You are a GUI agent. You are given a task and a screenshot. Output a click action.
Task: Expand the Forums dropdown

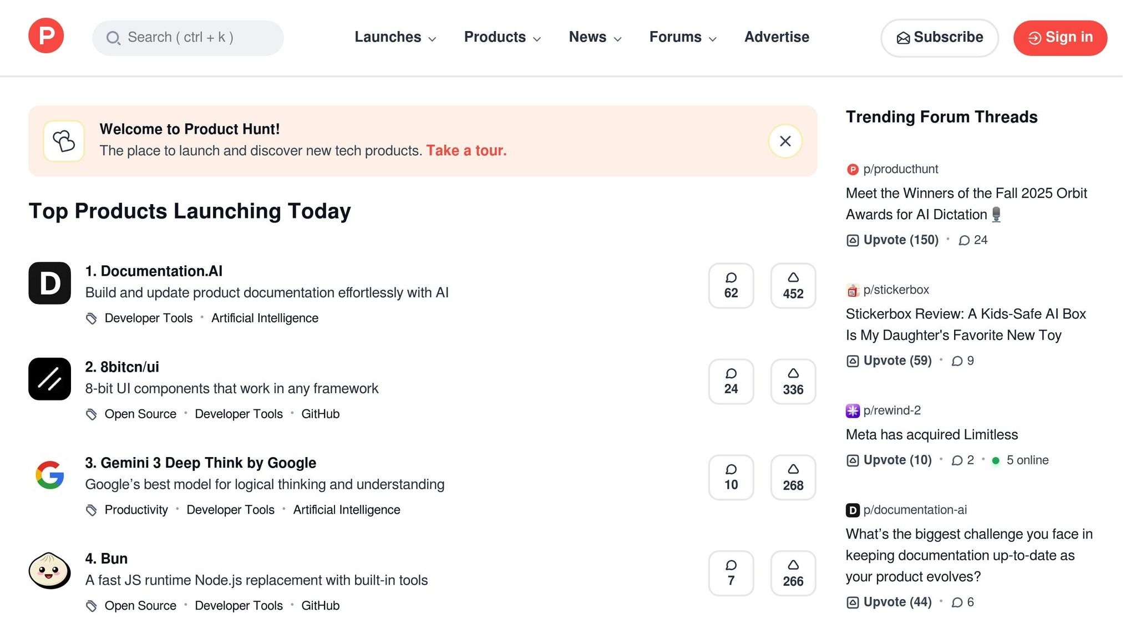[683, 37]
